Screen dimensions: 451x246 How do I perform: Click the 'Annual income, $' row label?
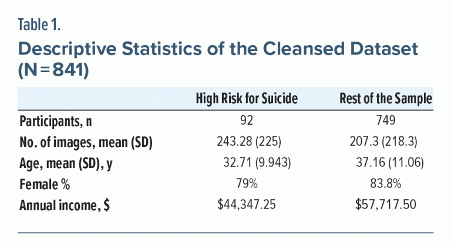[x=64, y=206]
